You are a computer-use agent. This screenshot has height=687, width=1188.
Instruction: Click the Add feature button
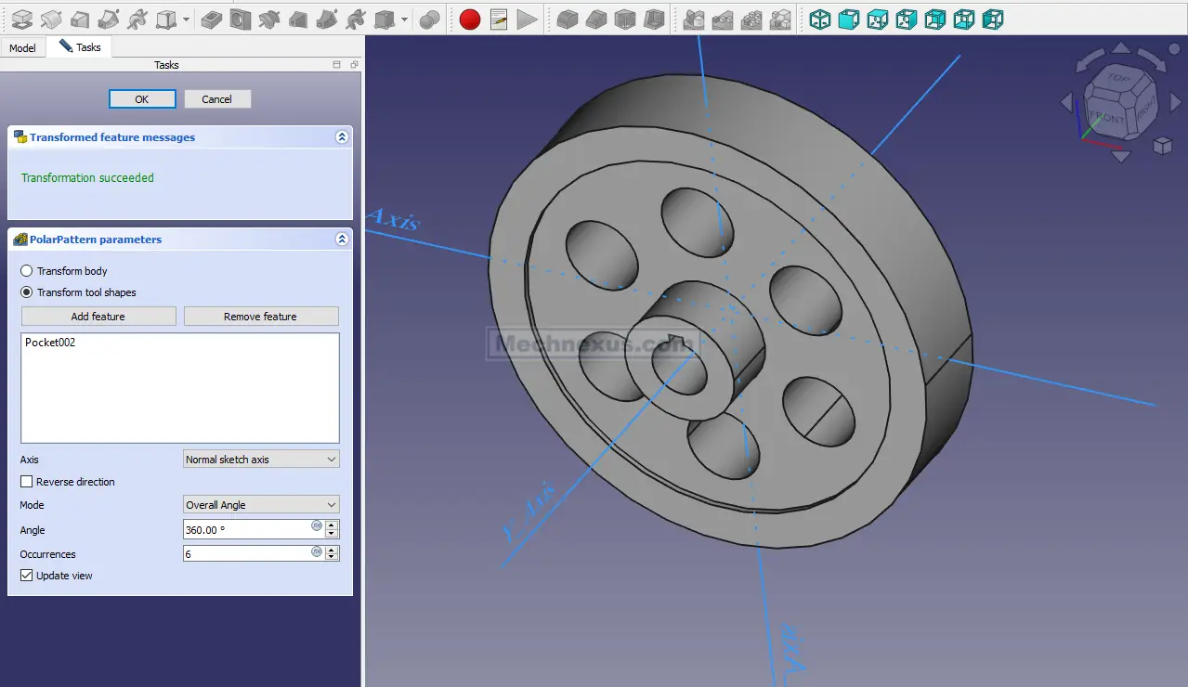coord(98,317)
